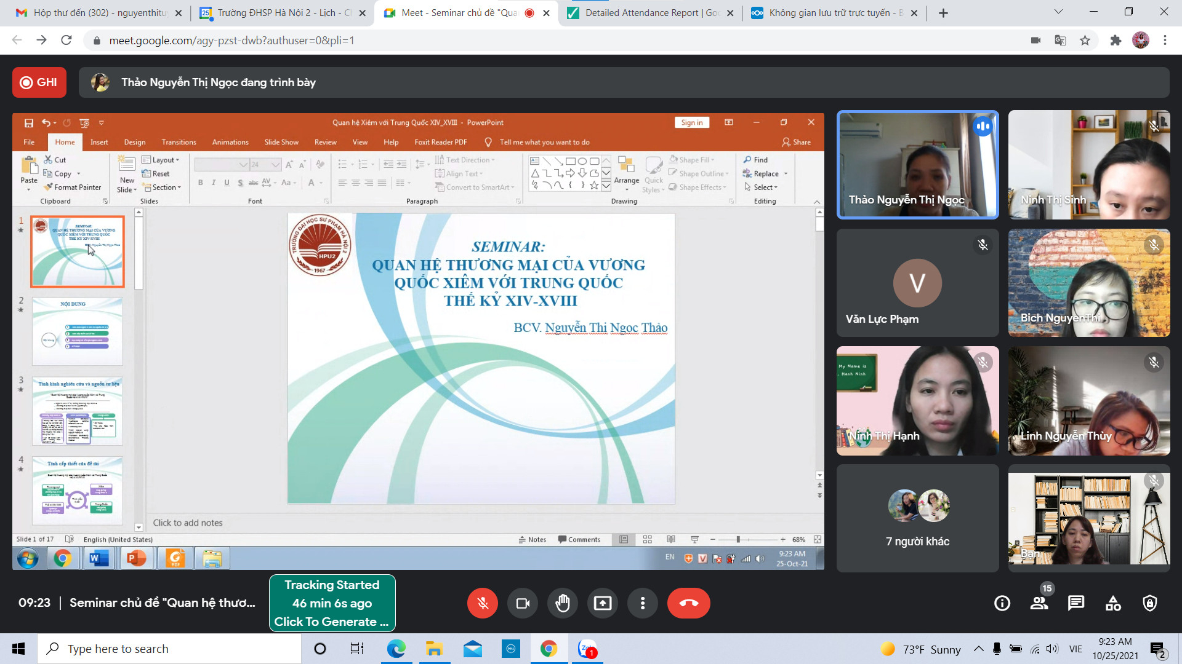Open Chrome tab search dropdown arrow

pyautogui.click(x=1058, y=12)
